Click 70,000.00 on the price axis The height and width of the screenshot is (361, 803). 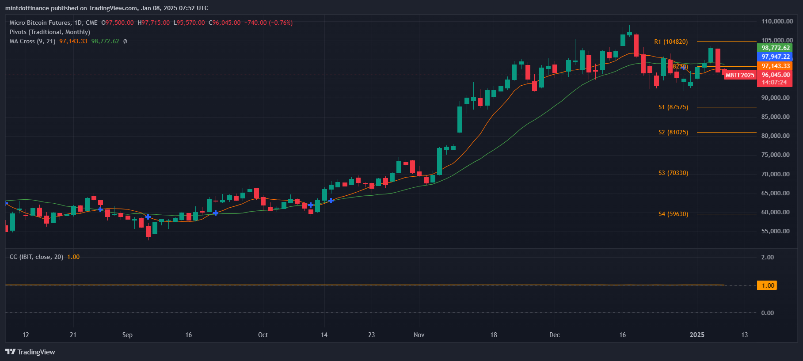(775, 174)
